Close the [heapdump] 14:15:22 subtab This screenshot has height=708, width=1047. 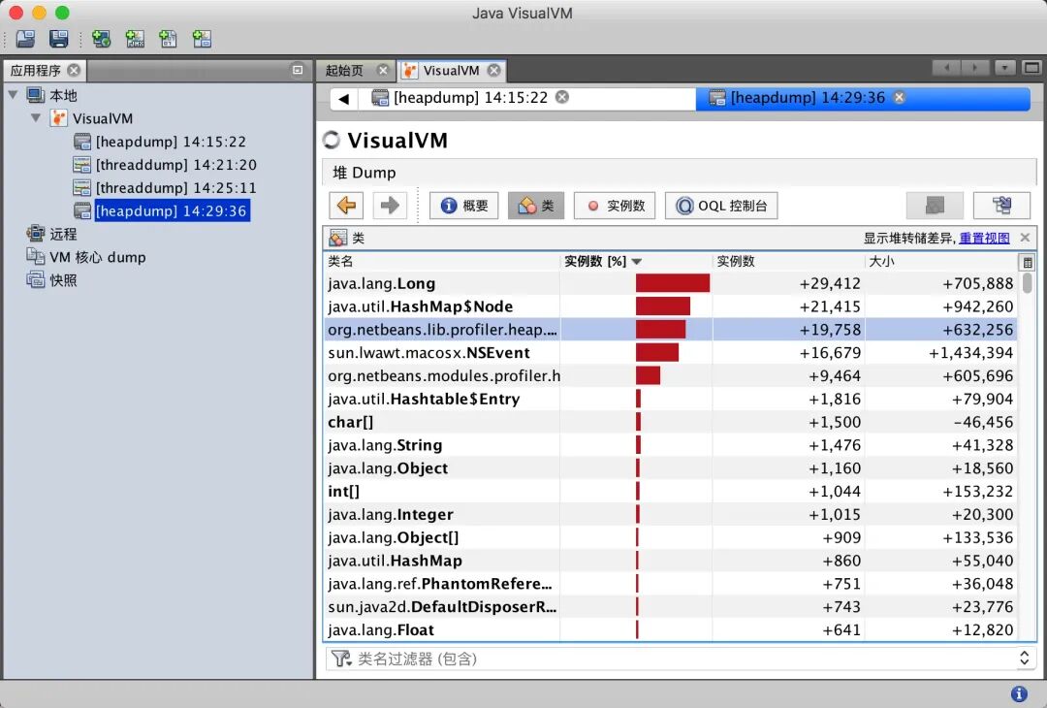(x=563, y=97)
